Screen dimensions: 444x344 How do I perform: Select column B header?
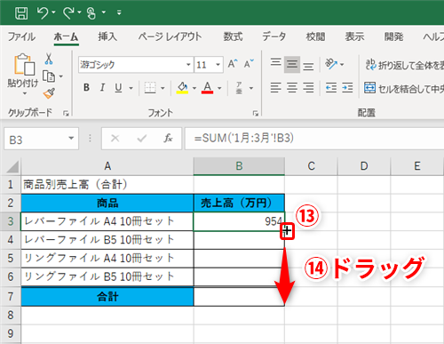(239, 166)
